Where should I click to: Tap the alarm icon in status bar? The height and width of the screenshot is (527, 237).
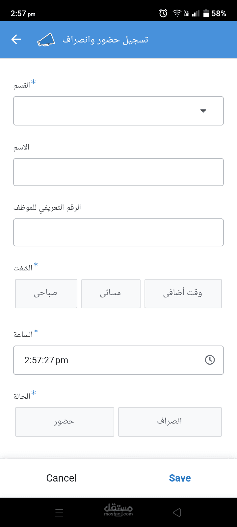coord(163,14)
